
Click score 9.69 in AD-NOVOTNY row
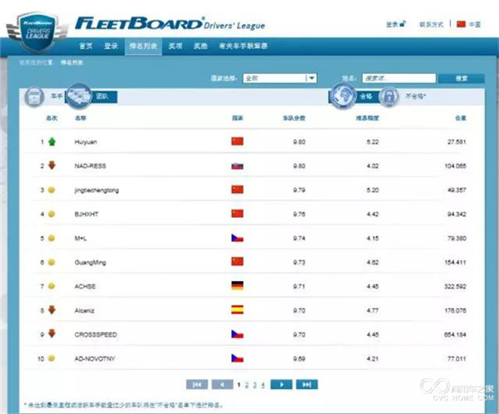pos(299,359)
